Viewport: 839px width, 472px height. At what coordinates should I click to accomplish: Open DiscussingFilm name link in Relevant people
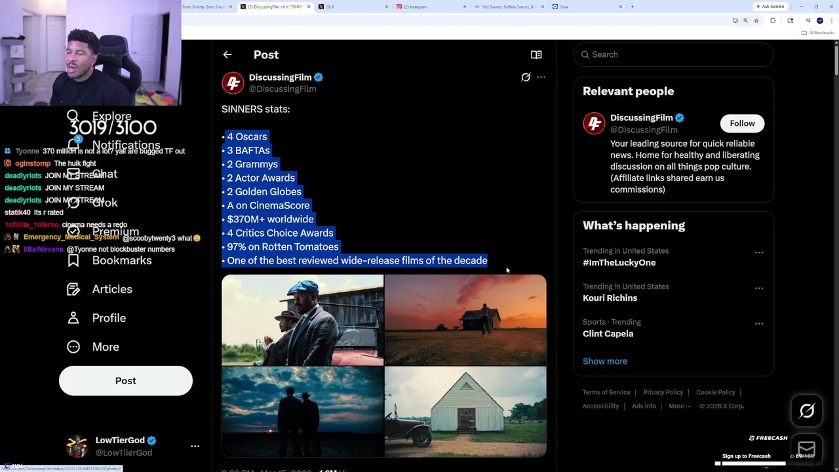click(x=641, y=118)
